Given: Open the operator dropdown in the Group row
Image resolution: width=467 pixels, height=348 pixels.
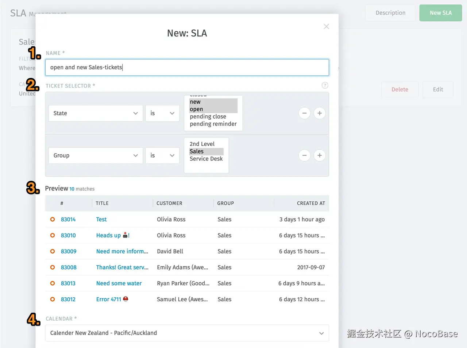Looking at the screenshot, I should 162,155.
